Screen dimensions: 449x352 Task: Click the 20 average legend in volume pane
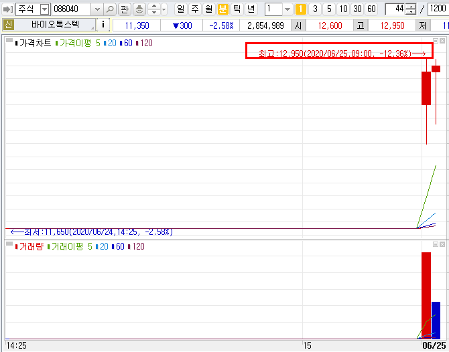[102, 246]
